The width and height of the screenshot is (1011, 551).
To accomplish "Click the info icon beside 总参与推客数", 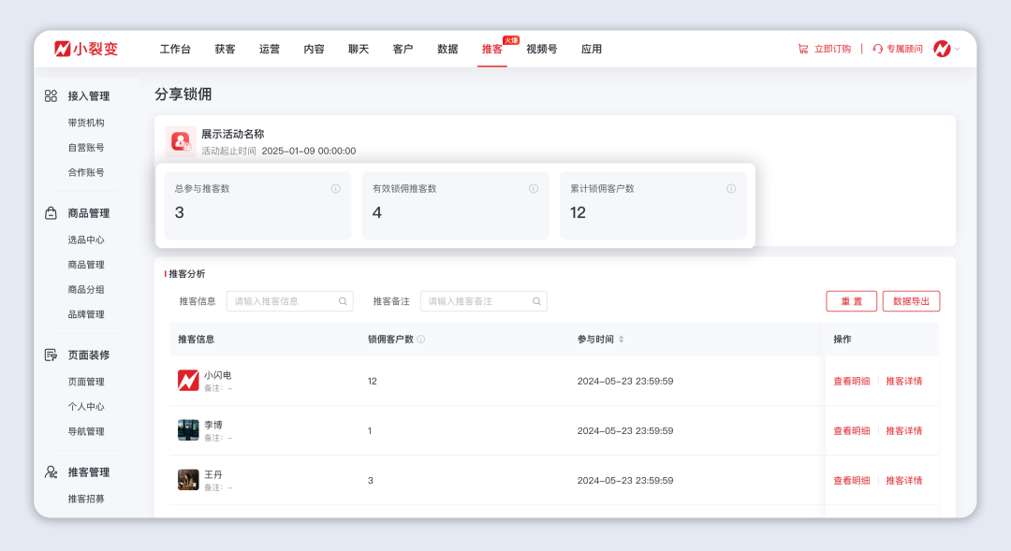I will tap(335, 189).
